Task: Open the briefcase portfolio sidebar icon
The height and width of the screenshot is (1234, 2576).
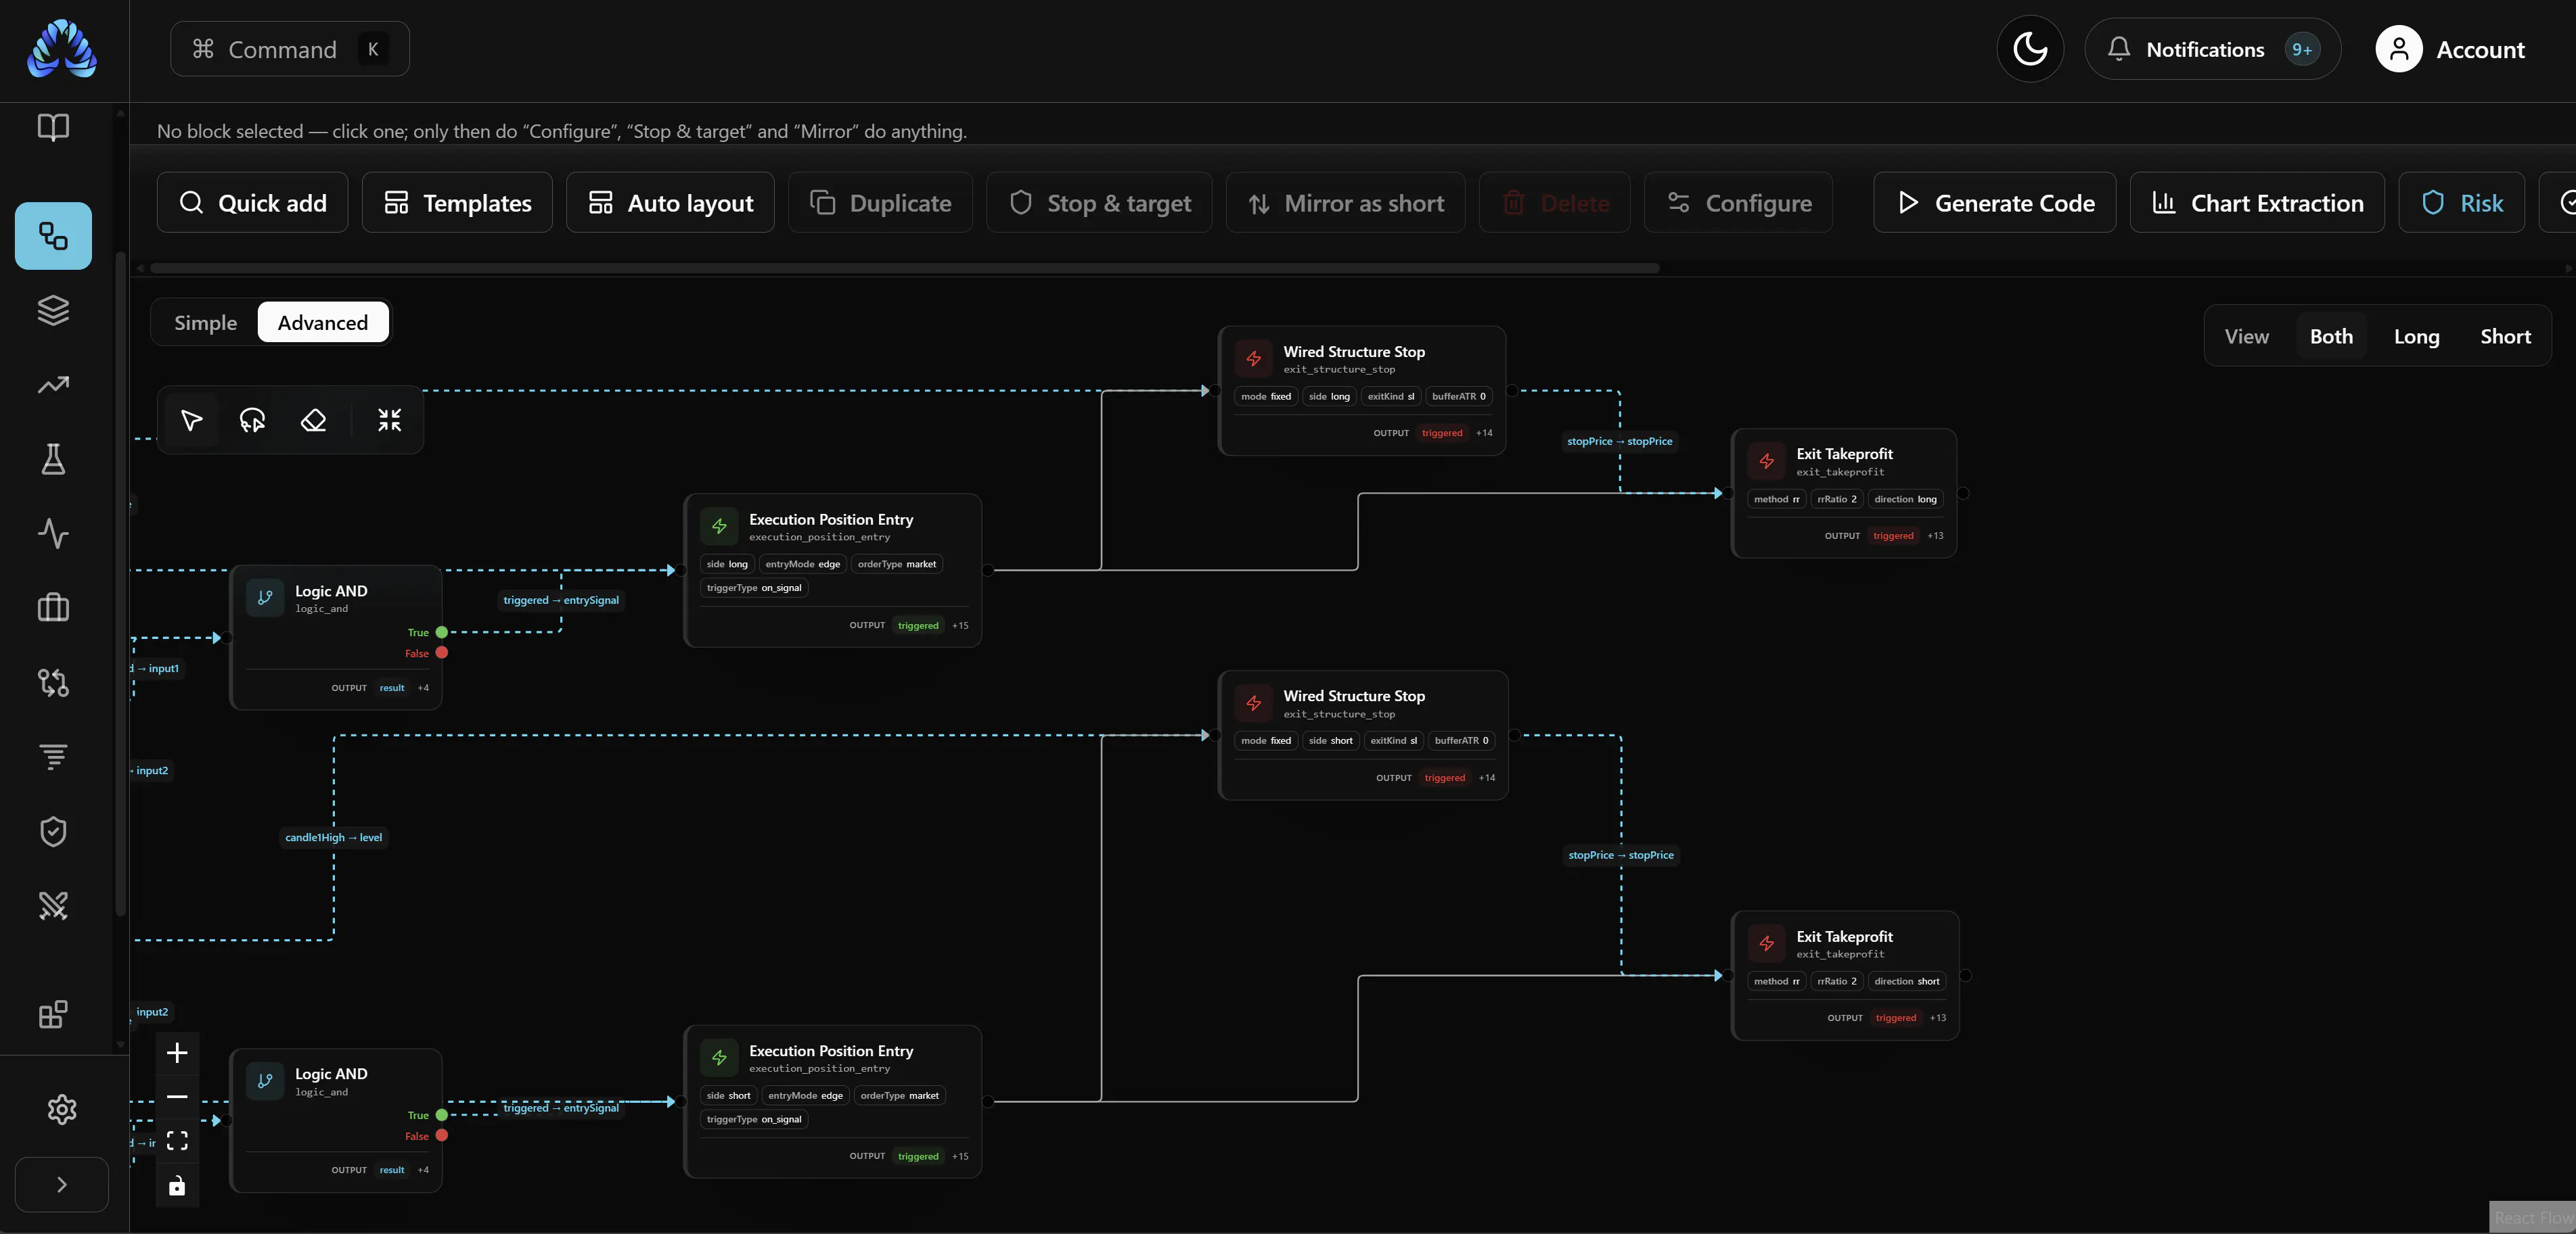Action: 53,607
